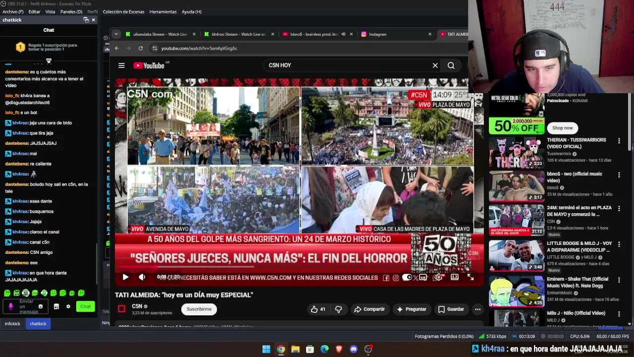
Task: Open Eminem Shake That video title
Action: [x=578, y=282]
